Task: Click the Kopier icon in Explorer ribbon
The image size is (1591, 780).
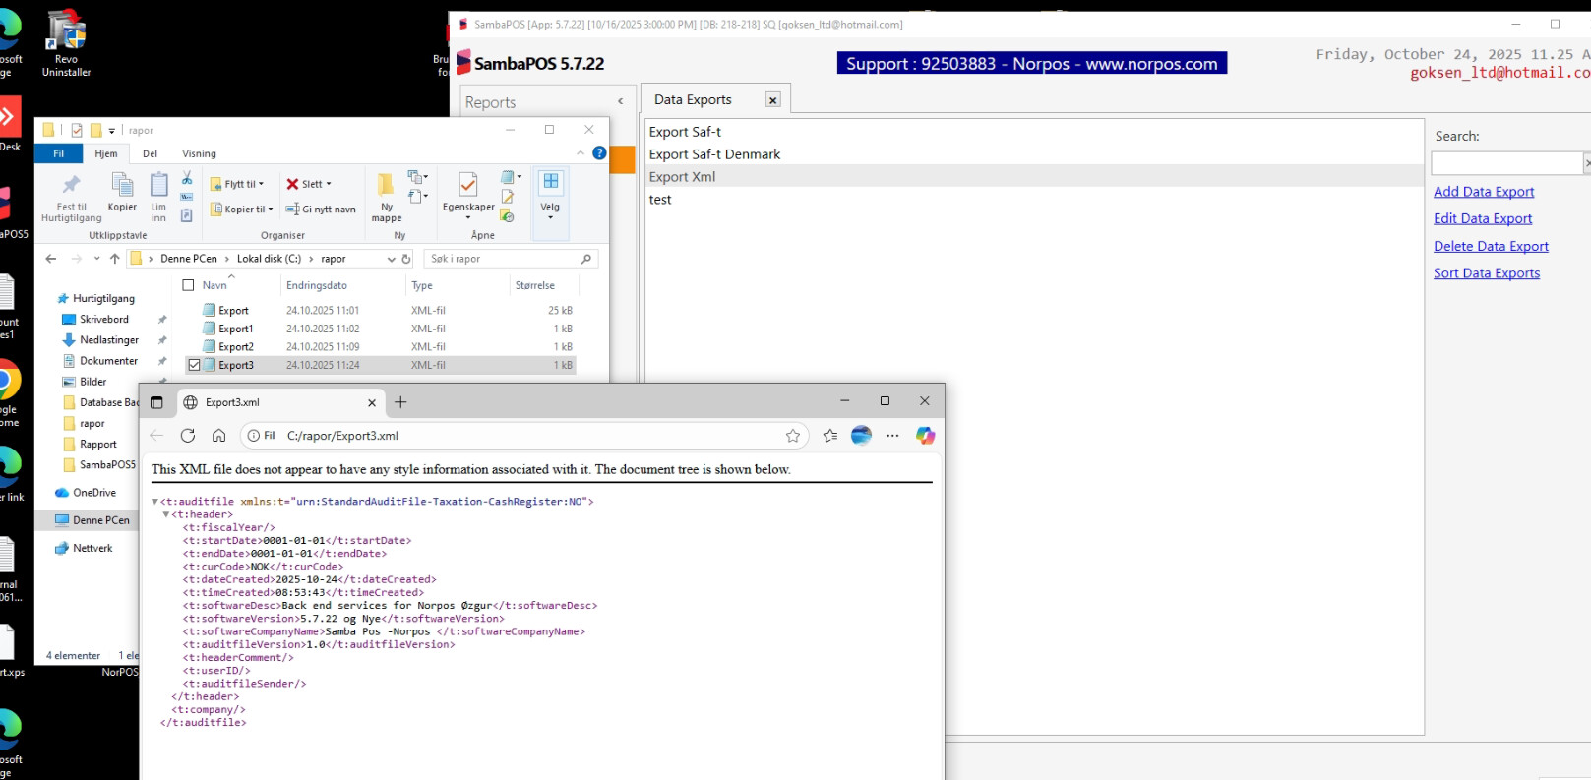Action: pyautogui.click(x=122, y=191)
